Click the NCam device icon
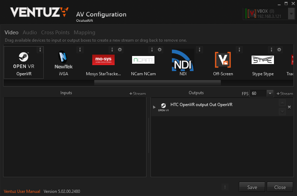Screen dimensions: 297x196 [143, 60]
